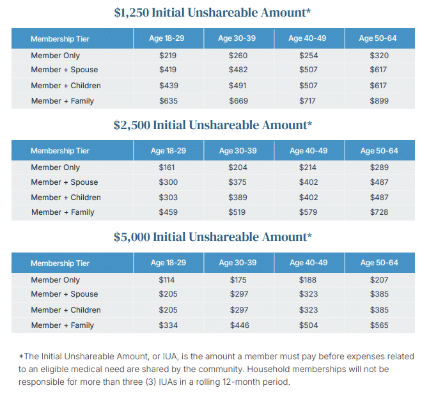Click the $446 price cell
Screen dimensions: 429x397
tap(238, 325)
